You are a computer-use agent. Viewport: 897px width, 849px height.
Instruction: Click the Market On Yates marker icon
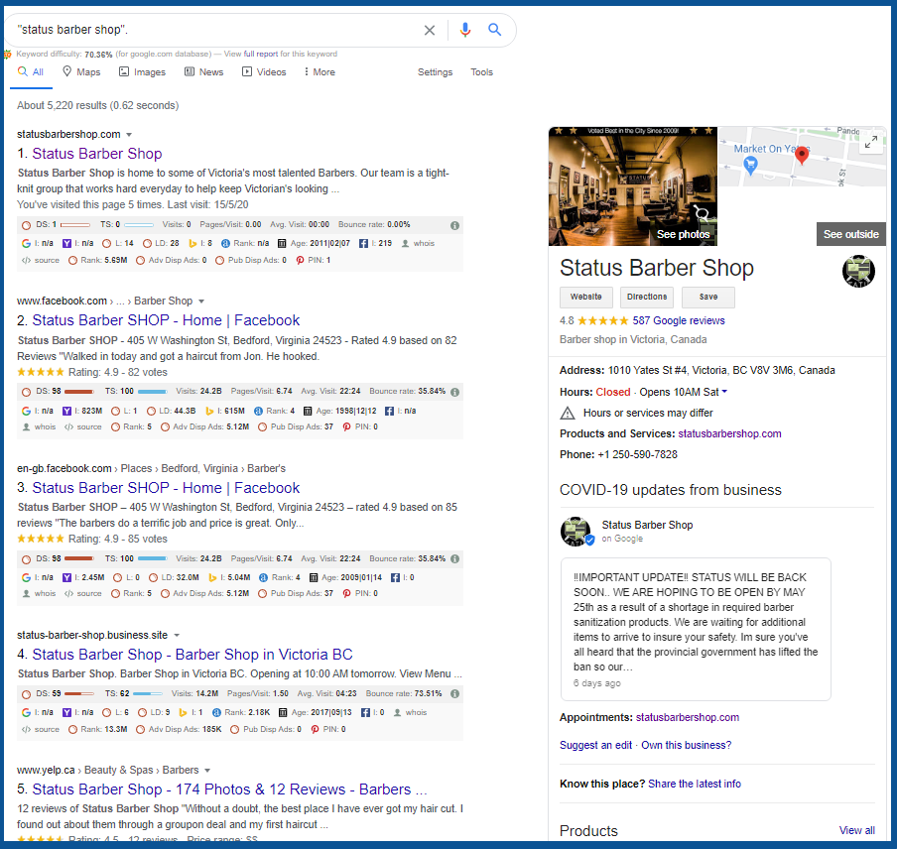pos(750,166)
